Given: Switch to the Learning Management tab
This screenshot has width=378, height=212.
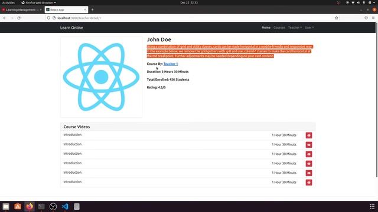Looking at the screenshot, I should pyautogui.click(x=22, y=10).
